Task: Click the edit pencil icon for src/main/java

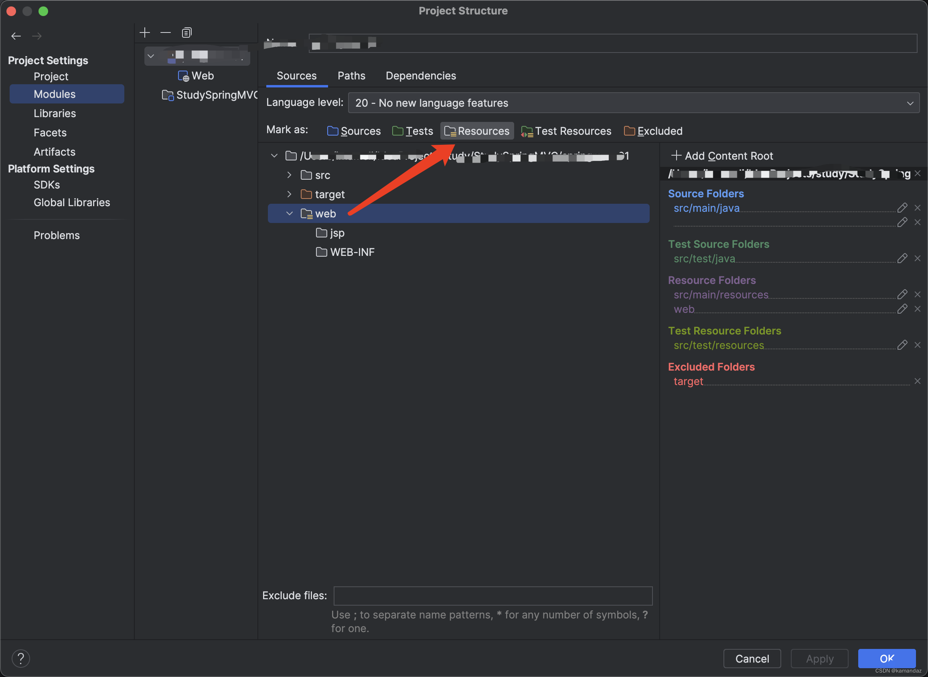Action: pyautogui.click(x=903, y=208)
